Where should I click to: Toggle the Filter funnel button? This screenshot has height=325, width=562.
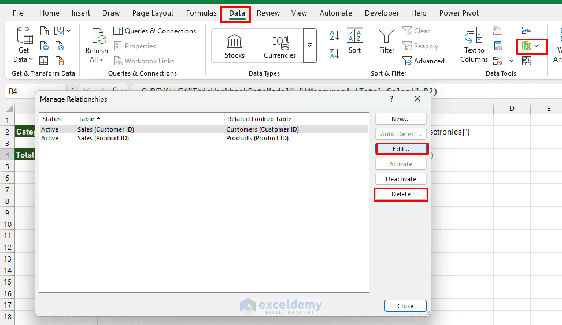[x=387, y=40]
